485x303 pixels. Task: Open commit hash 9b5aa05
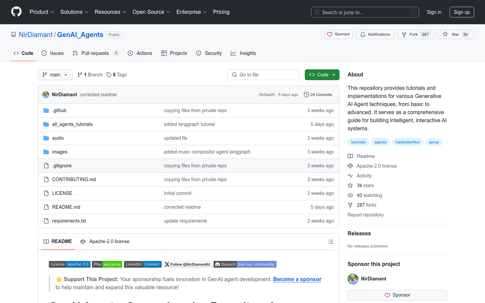point(267,95)
